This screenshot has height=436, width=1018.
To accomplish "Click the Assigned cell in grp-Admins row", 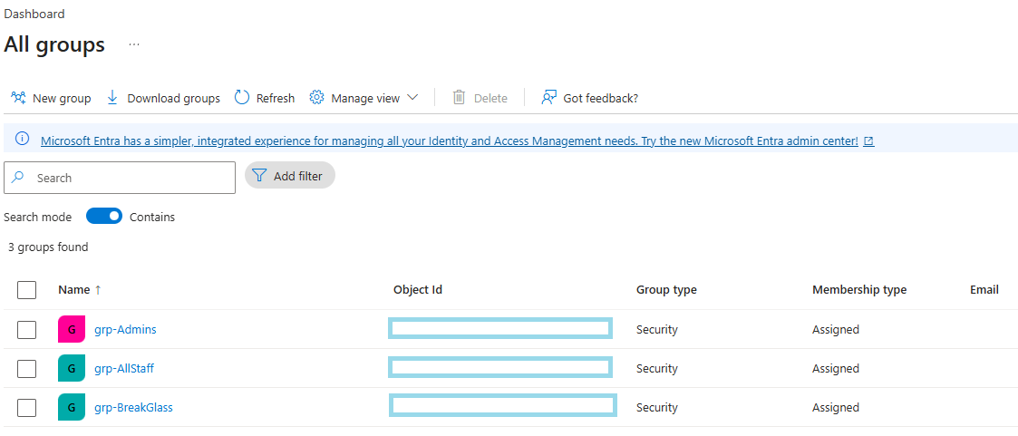I will click(x=836, y=330).
